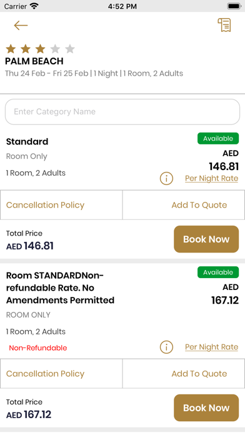Tap the PALM BEACH hotel title

34,61
